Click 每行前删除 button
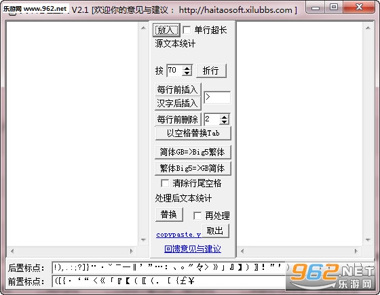Viewport: 380px width, 295px height. click(x=178, y=119)
